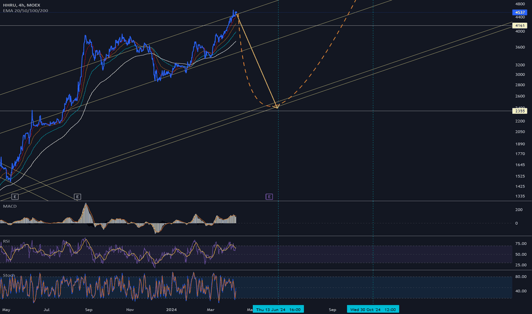
Task: Click the 'Thu 13 Jun '24 16:00' date label
Action: point(278,309)
